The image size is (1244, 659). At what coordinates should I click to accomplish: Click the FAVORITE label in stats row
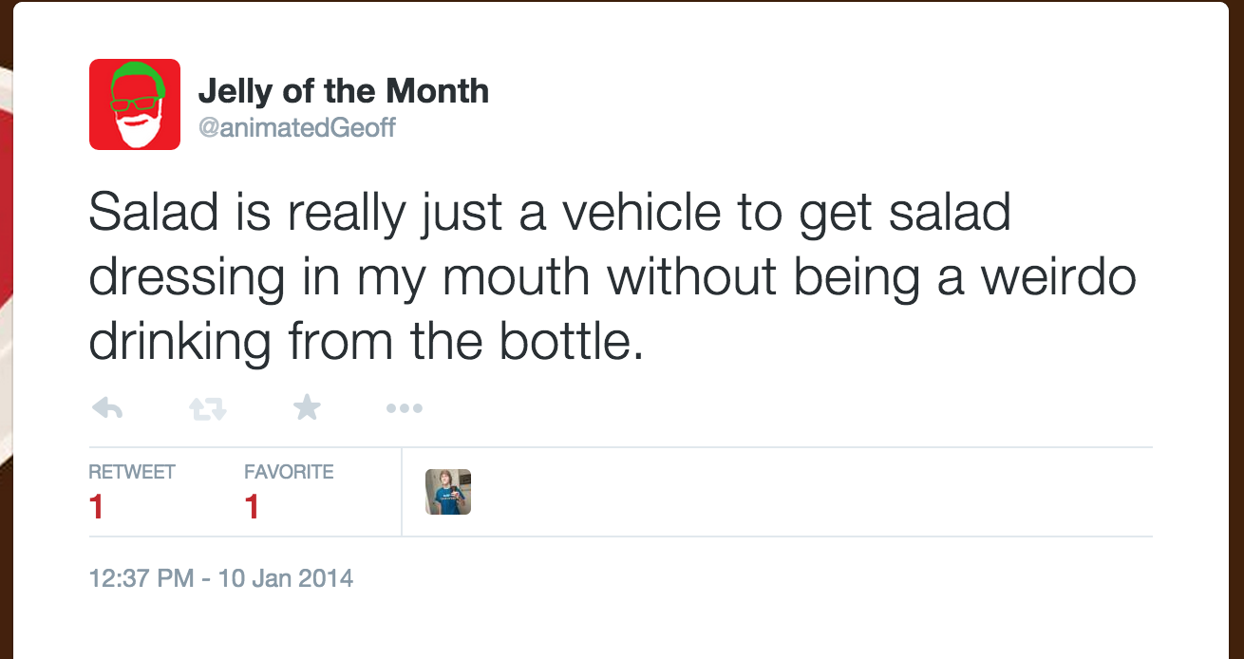point(289,472)
